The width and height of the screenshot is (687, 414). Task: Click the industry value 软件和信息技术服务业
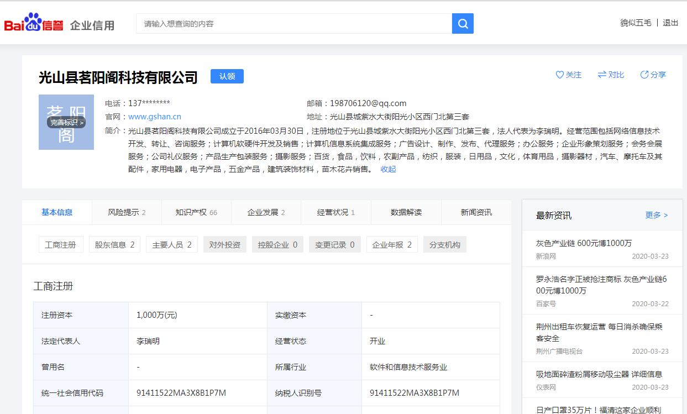[x=408, y=367]
